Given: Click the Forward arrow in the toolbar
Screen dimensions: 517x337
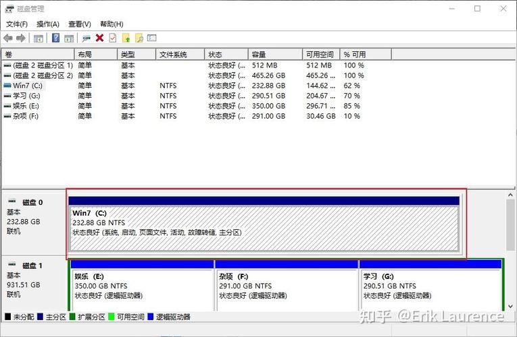Looking at the screenshot, I should tap(21, 38).
